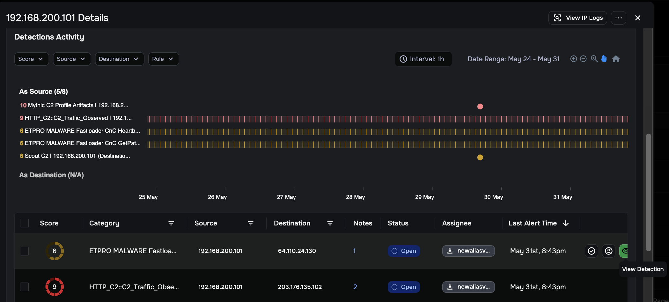Click destination 203.176.135.102
The image size is (669, 302).
pos(300,287)
